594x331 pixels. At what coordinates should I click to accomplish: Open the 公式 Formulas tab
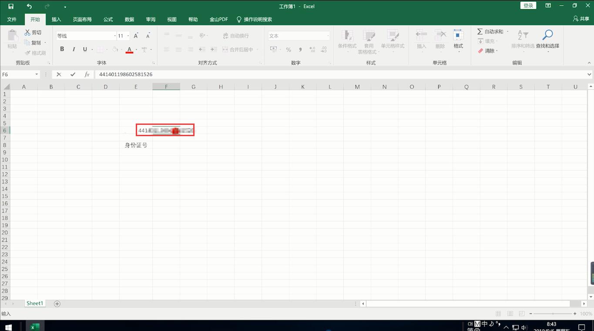(108, 19)
